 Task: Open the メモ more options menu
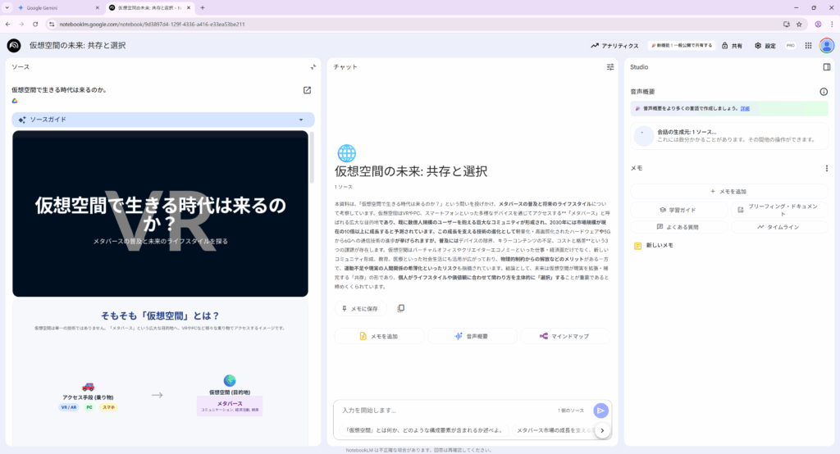(x=827, y=168)
